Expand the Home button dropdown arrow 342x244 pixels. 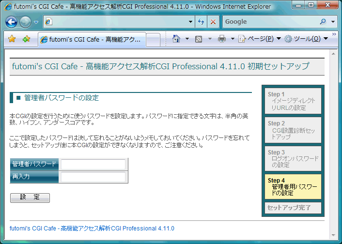187,39
